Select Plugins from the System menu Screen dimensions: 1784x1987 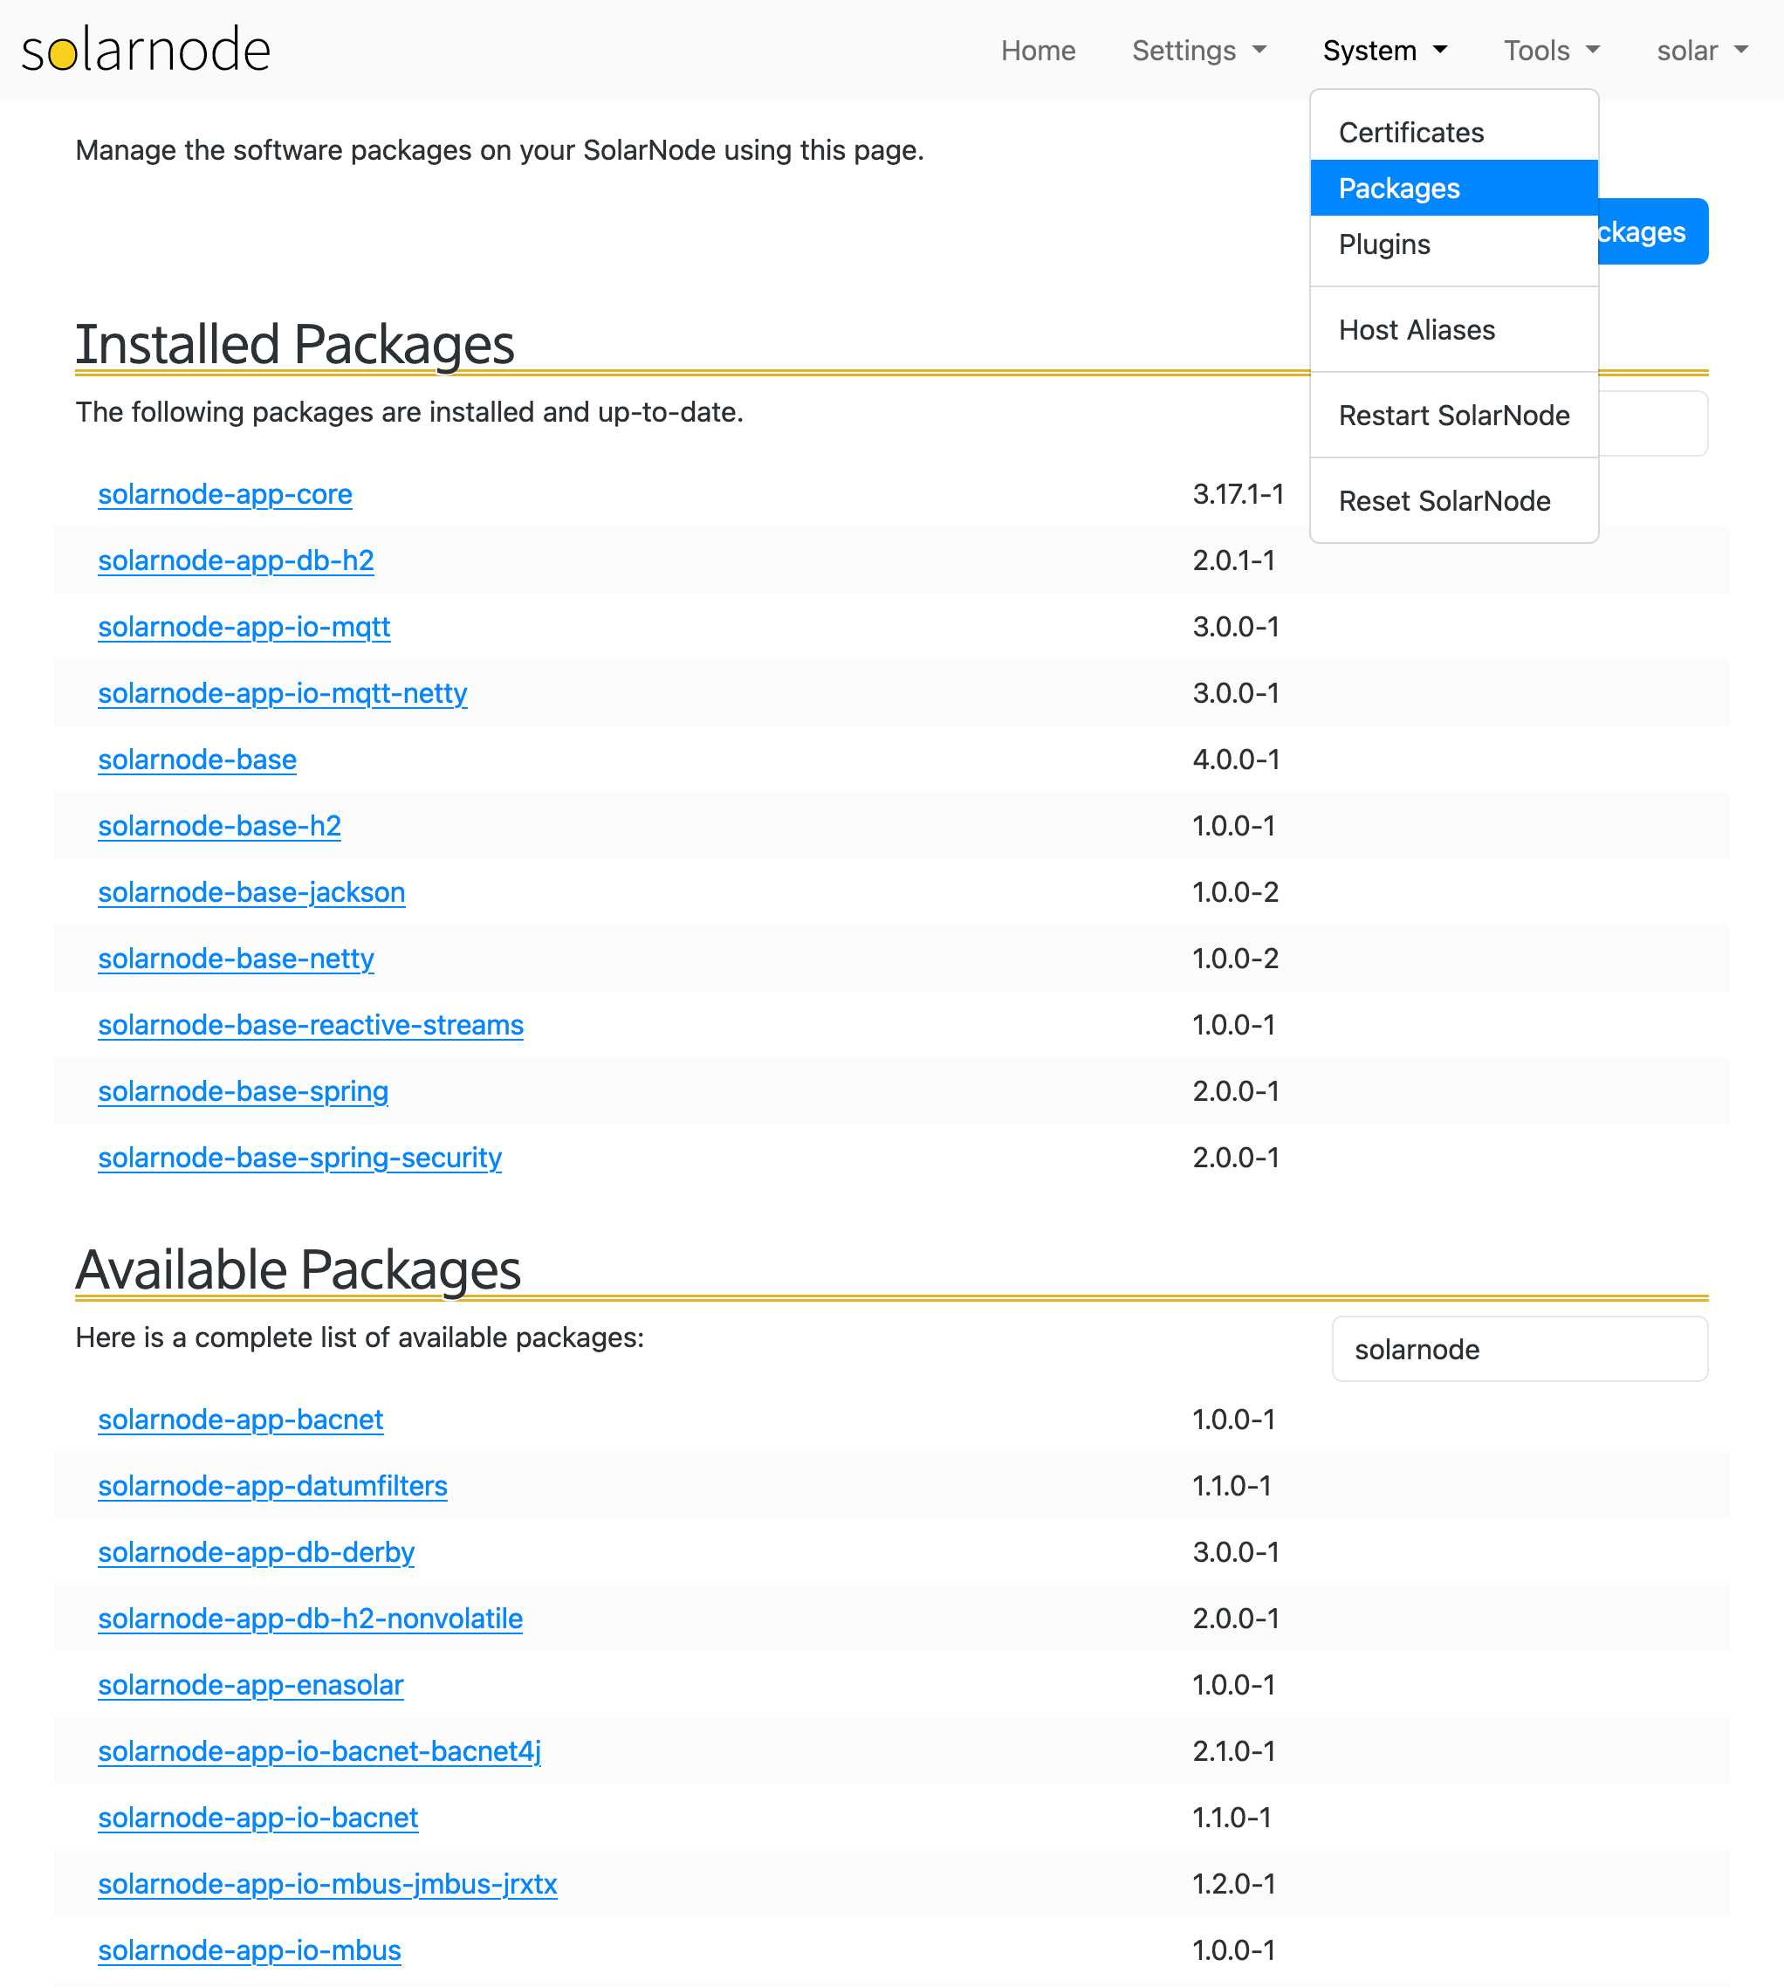(x=1384, y=244)
